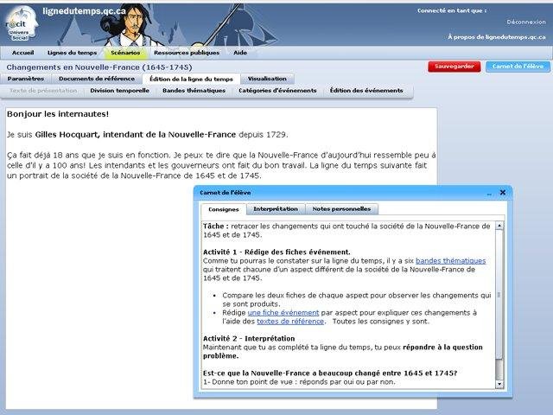Switch to the Visualisation tab
The height and width of the screenshot is (415, 553).
tap(267, 79)
